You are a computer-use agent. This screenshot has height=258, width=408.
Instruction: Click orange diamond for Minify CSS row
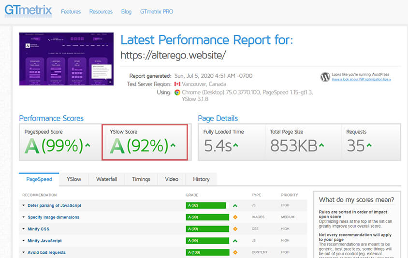point(235,229)
